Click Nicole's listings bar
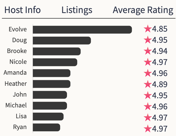Viewport: 176px width, 136px height. click(55, 62)
